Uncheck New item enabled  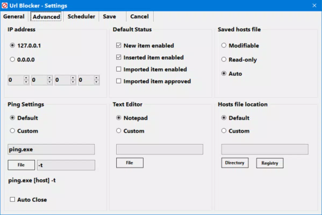click(119, 45)
